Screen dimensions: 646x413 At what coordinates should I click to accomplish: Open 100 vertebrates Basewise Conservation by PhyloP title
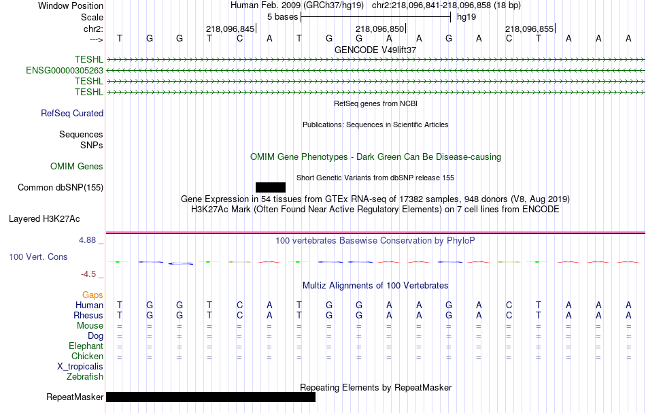pos(375,241)
